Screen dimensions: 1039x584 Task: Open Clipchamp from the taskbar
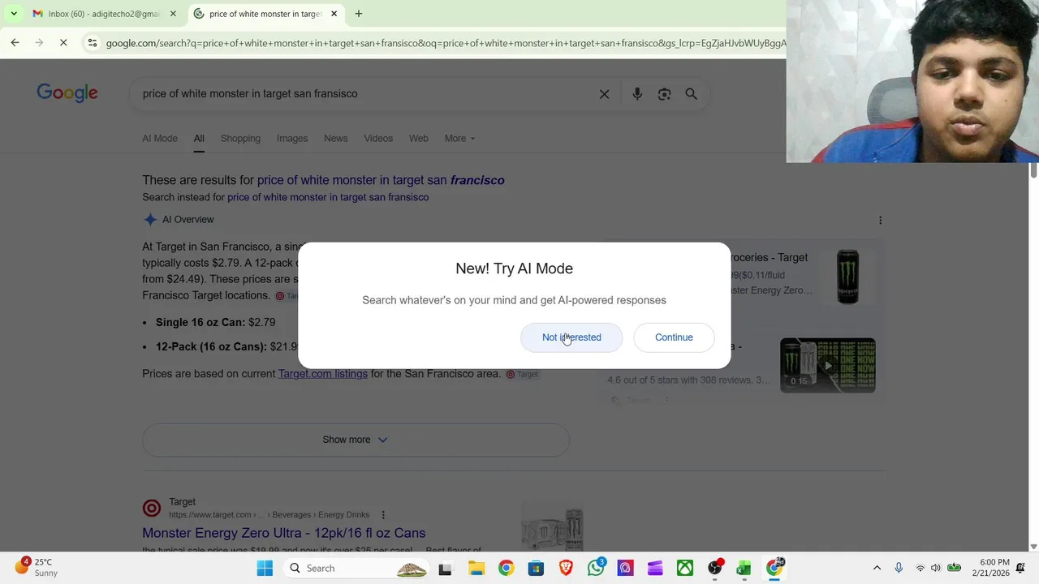(655, 569)
